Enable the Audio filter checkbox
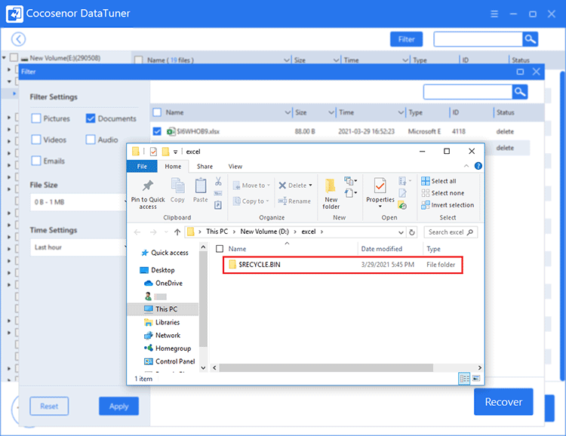Screen dimensions: 566x436 [x=91, y=140]
